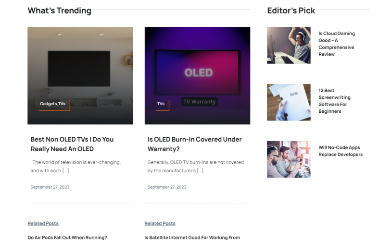Open 'Will No-Code Apps Replace Developers' link
The width and height of the screenshot is (379, 240).
(341, 151)
